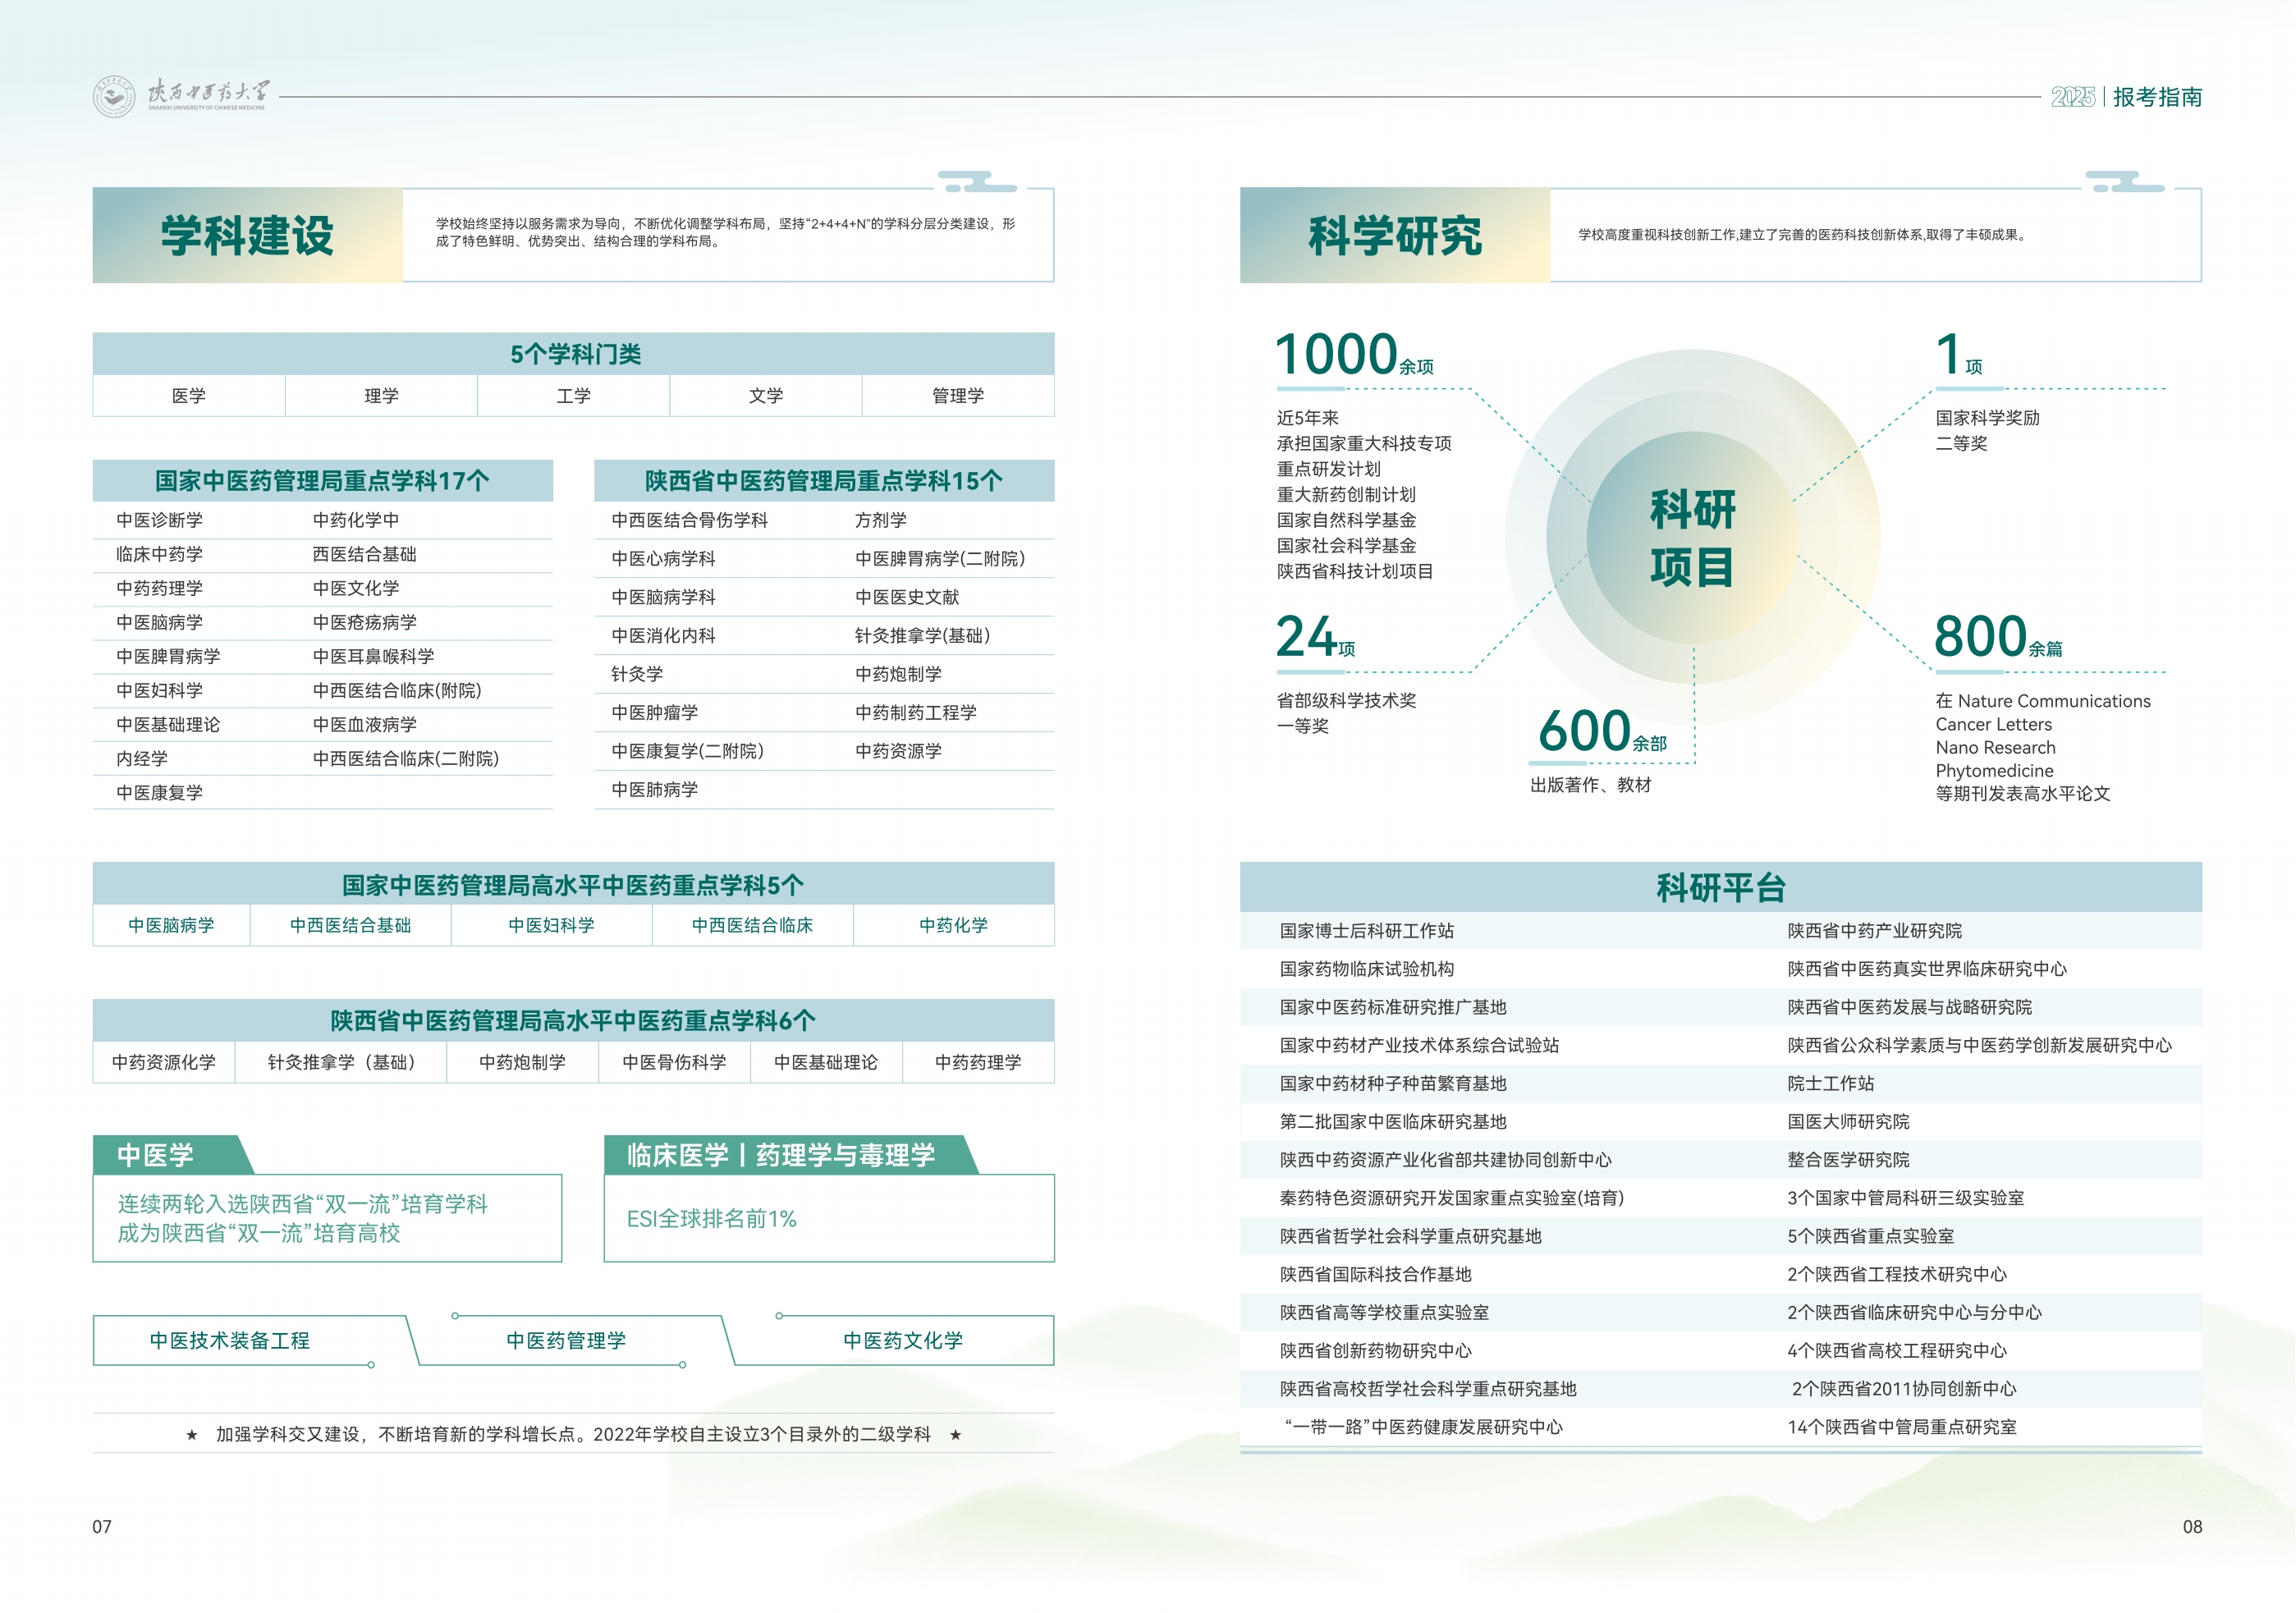Click the 1000余项 statistic number
Viewport: 2296px width, 1613px height.
point(1337,354)
